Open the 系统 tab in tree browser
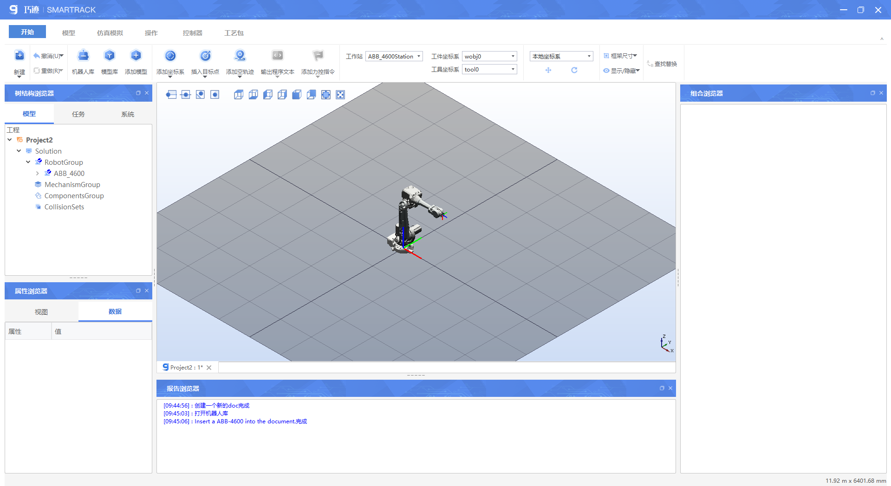The width and height of the screenshot is (891, 486). [128, 114]
